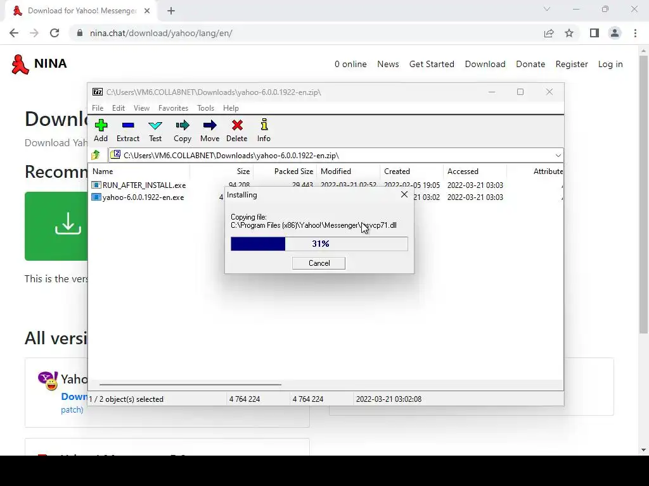
Task: Click the share page icon in Chrome
Action: (549, 33)
